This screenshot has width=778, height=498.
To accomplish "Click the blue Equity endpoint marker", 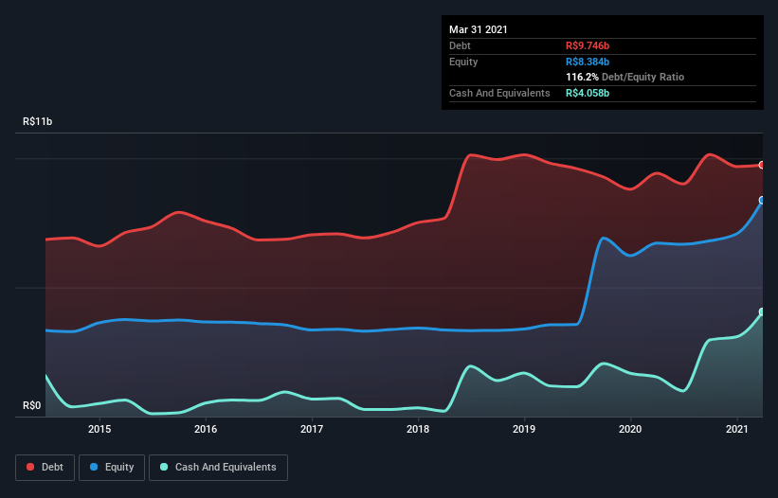I will (x=762, y=200).
